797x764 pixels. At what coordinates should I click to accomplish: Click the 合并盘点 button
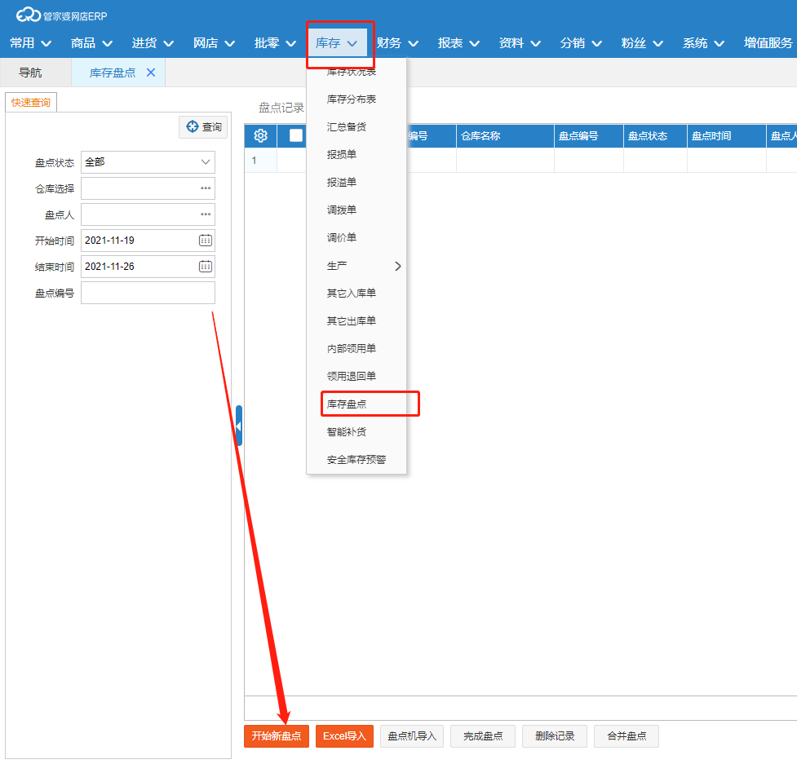point(627,736)
